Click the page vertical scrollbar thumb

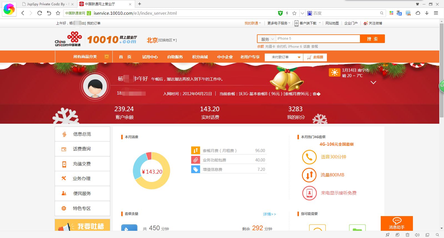pyautogui.click(x=442, y=70)
